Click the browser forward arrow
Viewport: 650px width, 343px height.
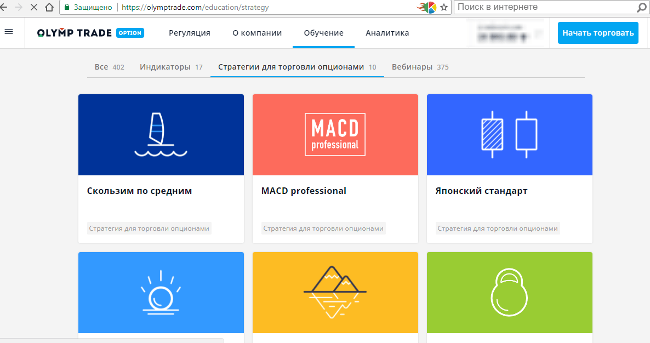coord(19,7)
